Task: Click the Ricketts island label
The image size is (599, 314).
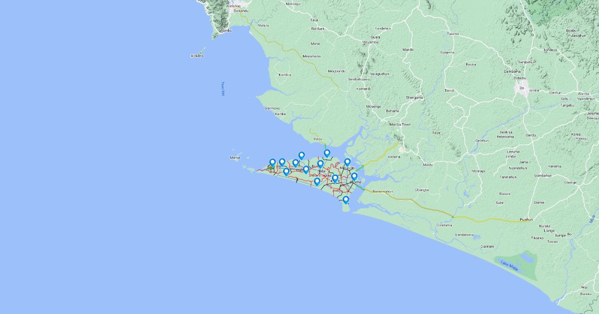Action: [x=197, y=56]
